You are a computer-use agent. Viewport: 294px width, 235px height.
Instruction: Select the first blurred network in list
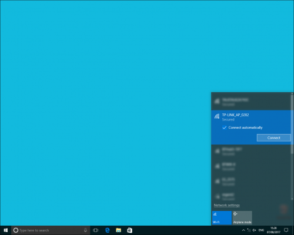pyautogui.click(x=251, y=102)
